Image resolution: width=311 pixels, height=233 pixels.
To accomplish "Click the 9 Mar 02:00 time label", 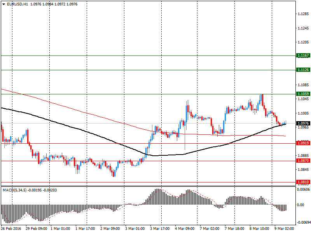I will point(284,229).
